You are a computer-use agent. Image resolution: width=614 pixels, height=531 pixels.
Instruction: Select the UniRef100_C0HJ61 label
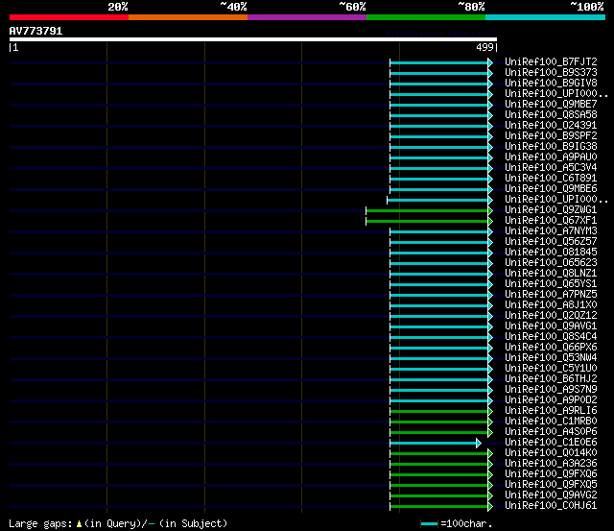[551, 506]
